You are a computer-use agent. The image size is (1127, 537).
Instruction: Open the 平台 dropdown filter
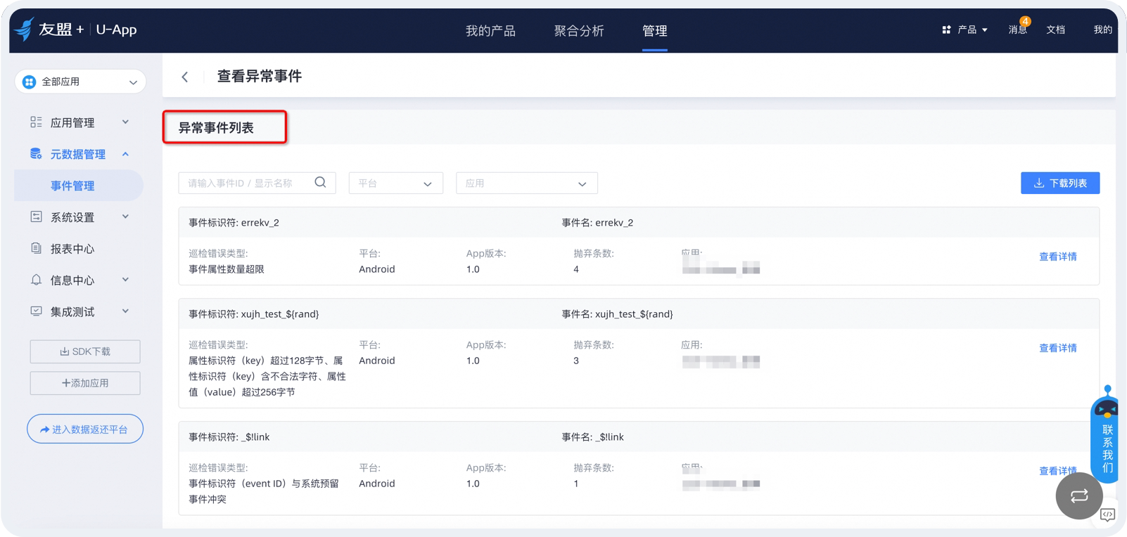tap(395, 183)
